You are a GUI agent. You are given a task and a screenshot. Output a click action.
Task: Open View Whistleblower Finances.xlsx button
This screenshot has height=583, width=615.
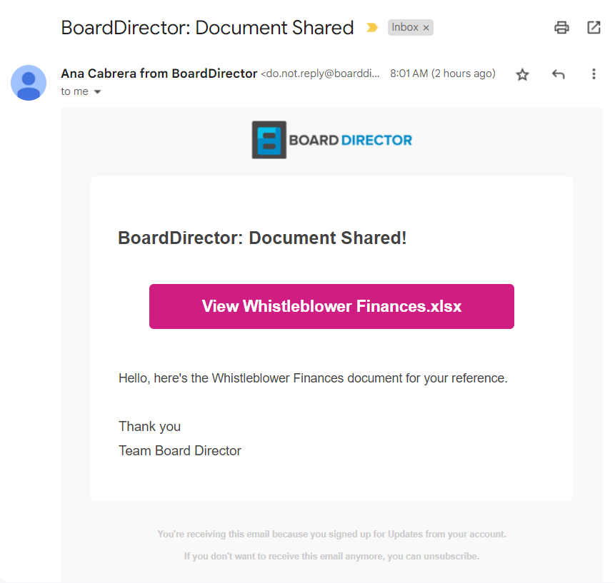tap(331, 306)
